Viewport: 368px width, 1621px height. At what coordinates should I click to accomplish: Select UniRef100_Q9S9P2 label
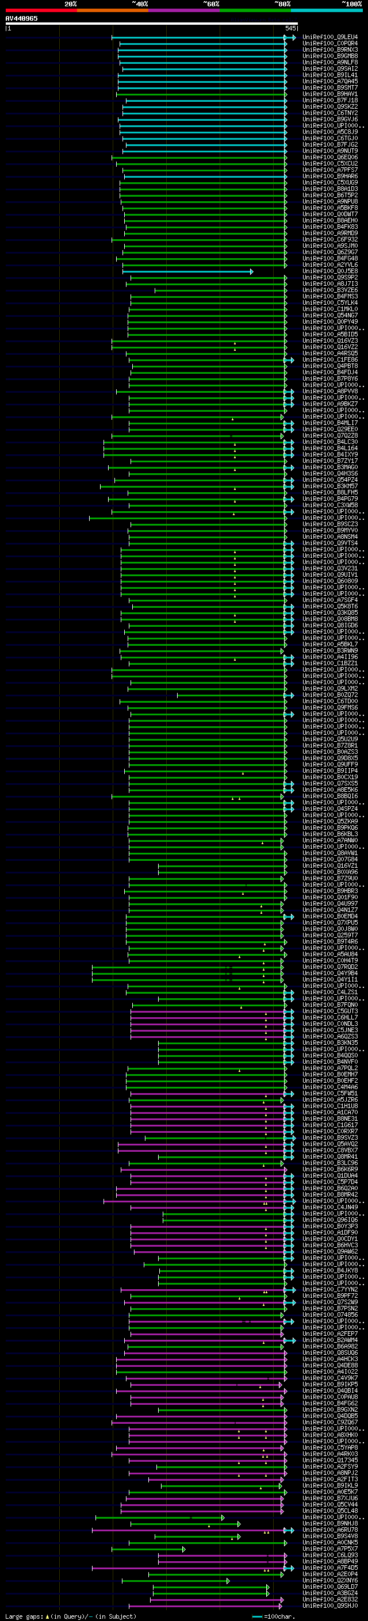tap(330, 278)
